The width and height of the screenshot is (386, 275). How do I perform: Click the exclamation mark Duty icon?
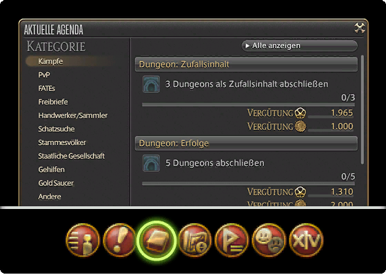[119, 240]
